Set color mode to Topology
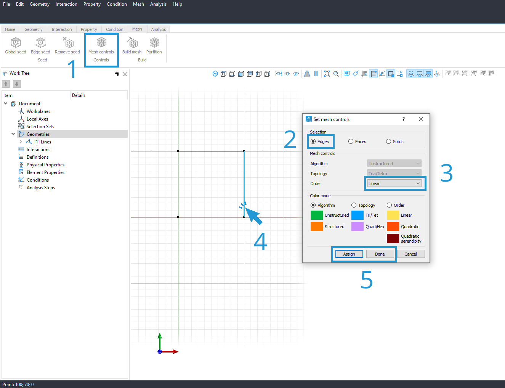505x388 pixels. 363,205
